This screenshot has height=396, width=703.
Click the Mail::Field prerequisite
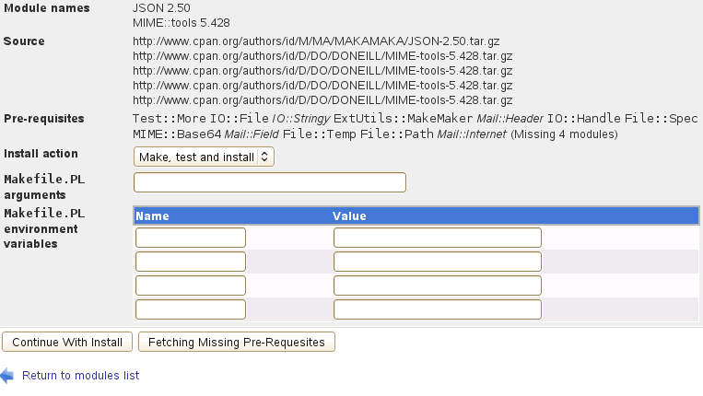(x=252, y=134)
